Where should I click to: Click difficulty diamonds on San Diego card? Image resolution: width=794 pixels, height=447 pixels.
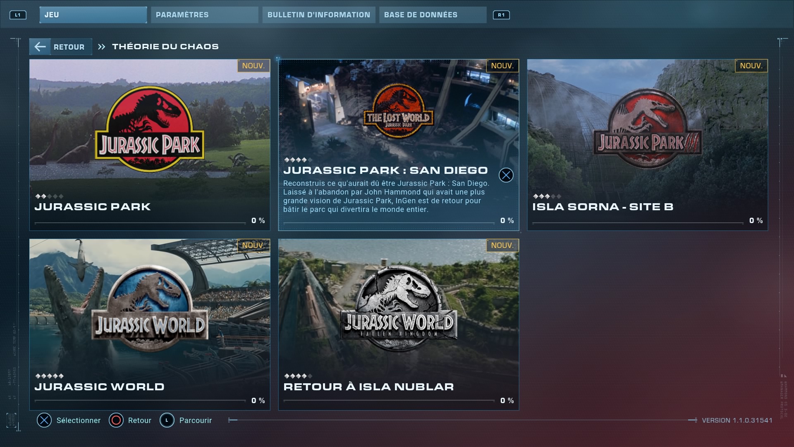point(298,160)
